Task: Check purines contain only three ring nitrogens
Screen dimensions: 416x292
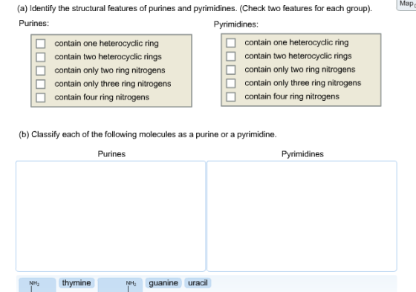Action: 41,84
